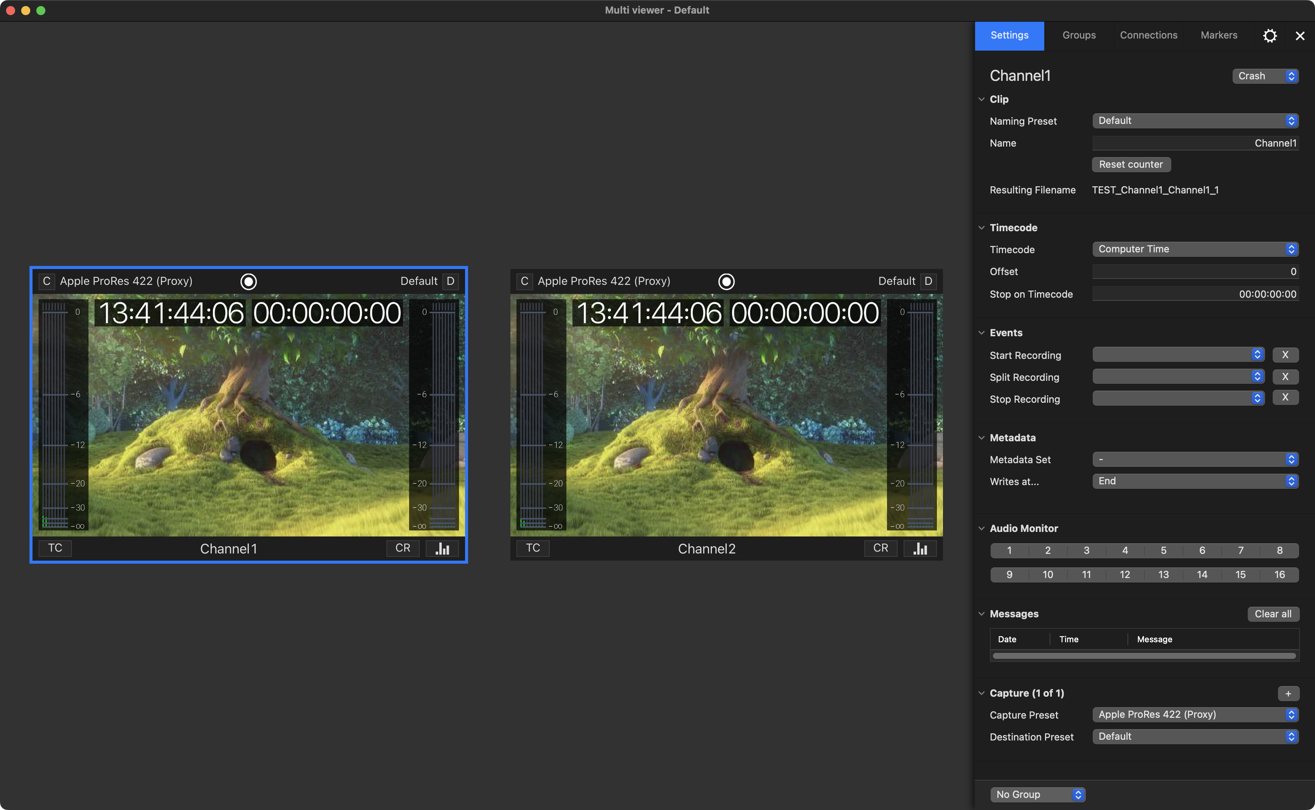Open the Stop Recording event dropdown

click(x=1178, y=398)
